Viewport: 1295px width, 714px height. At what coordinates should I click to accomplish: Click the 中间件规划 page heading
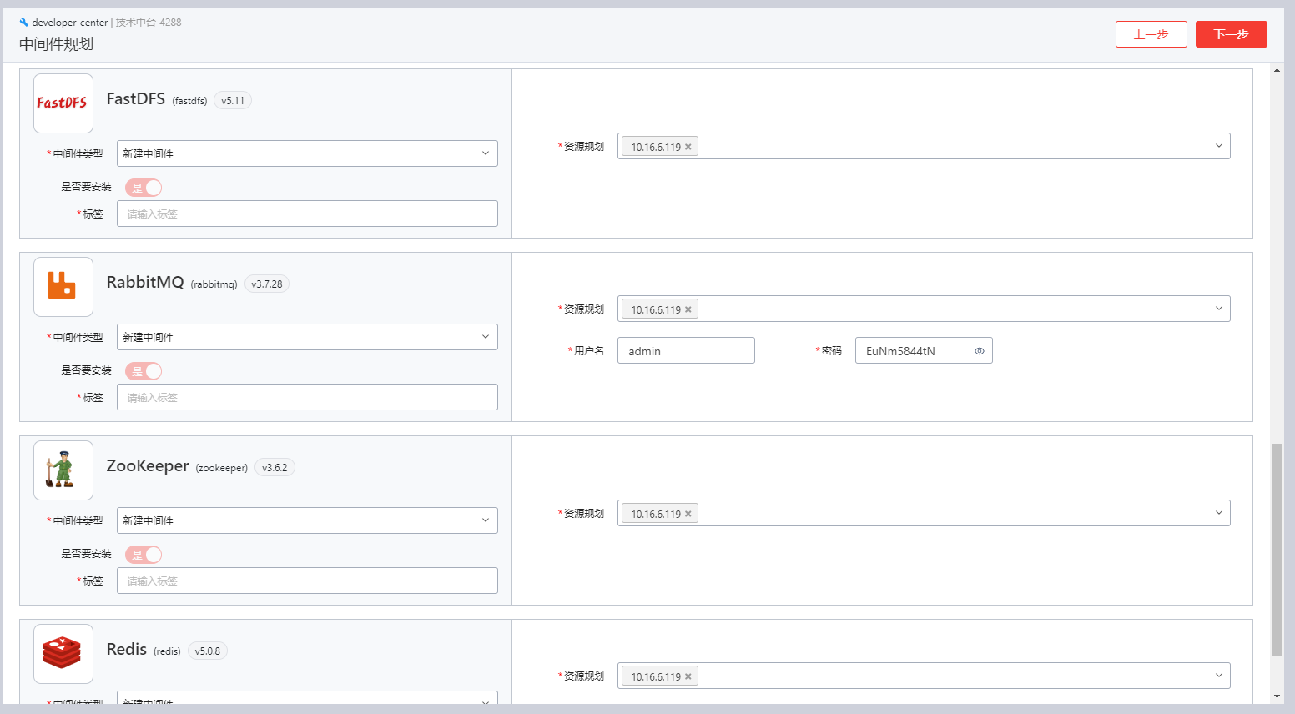click(x=56, y=44)
